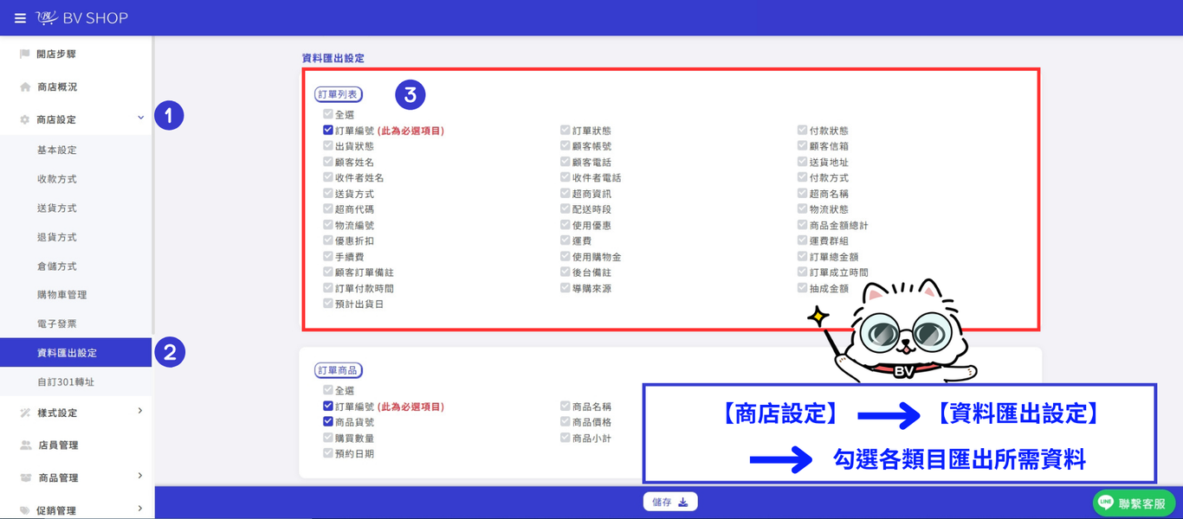The height and width of the screenshot is (519, 1183).
Task: Click the 訂單列表 section label
Action: pos(339,94)
